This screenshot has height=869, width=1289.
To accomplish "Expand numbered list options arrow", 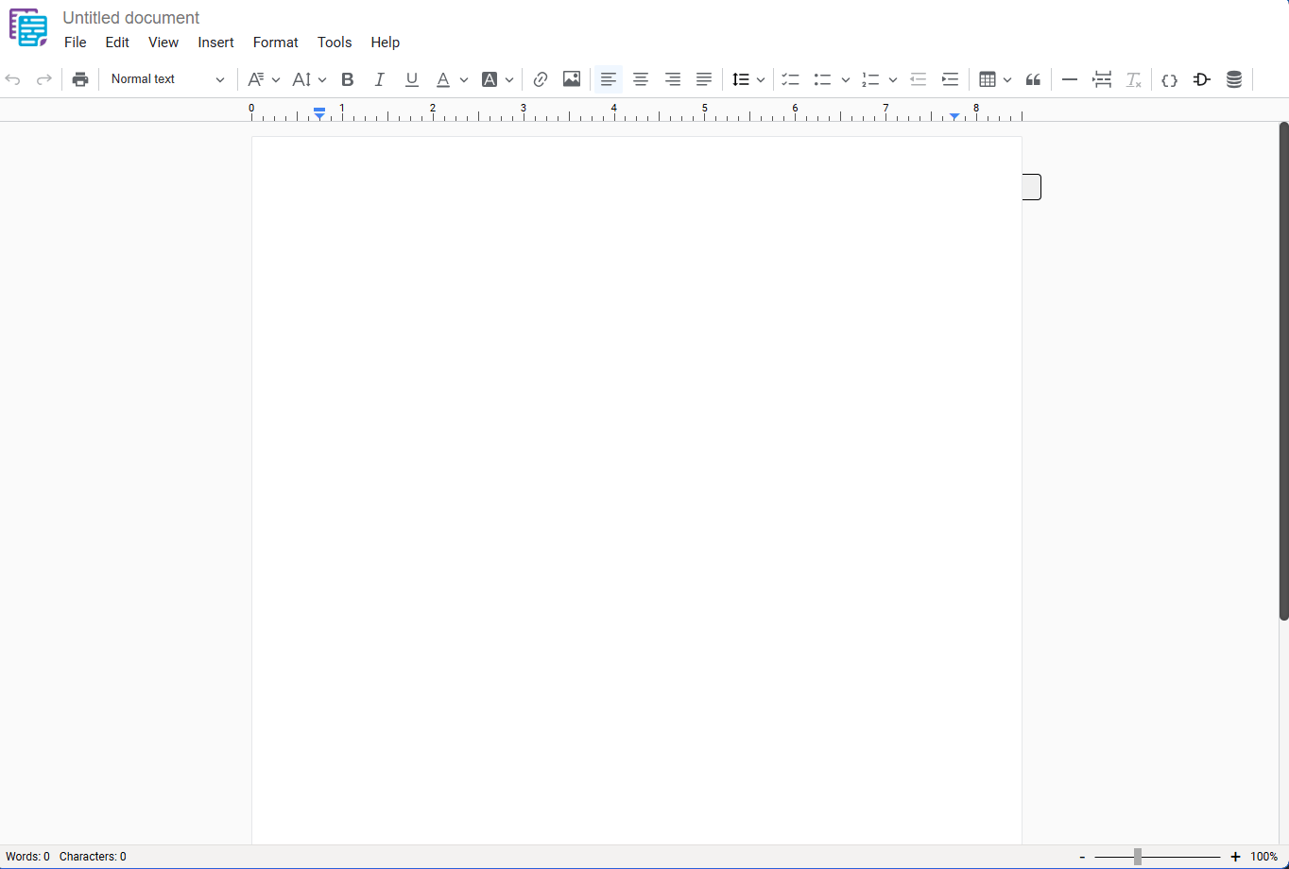I will (892, 79).
